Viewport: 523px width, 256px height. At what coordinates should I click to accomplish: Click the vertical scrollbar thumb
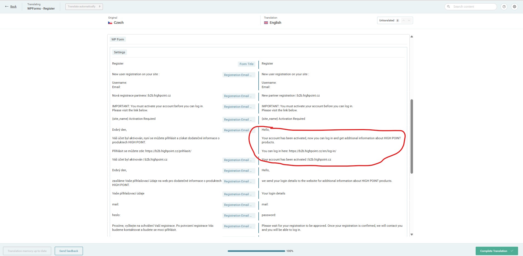[412, 136]
